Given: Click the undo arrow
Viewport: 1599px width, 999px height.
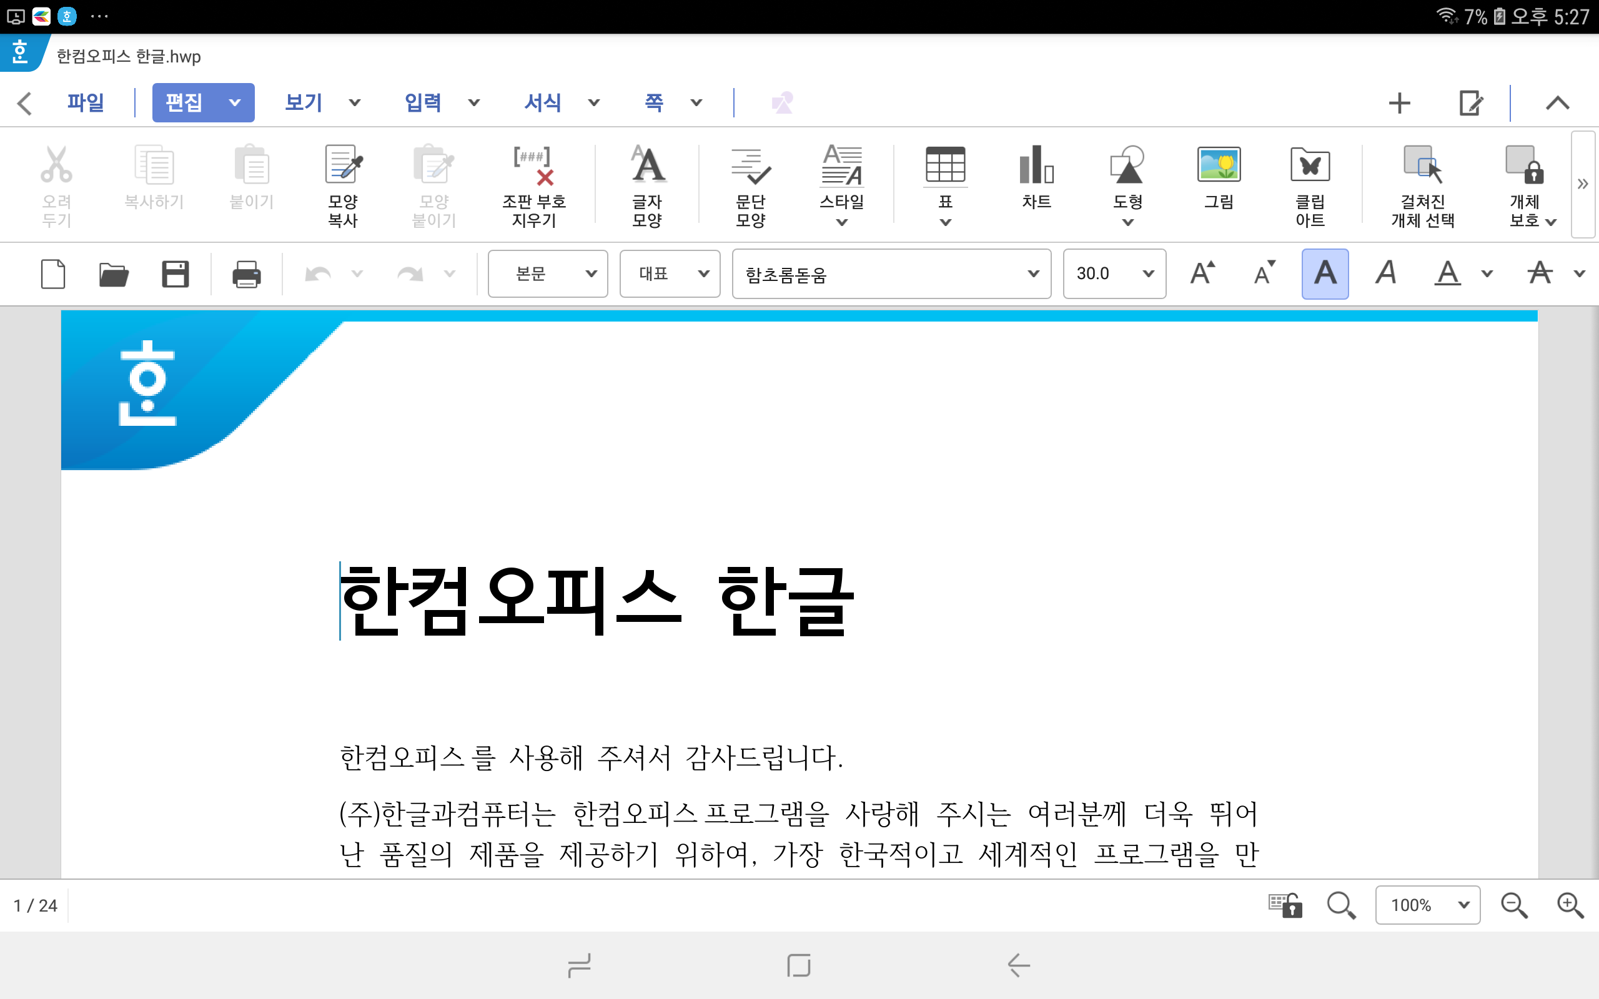Looking at the screenshot, I should [318, 274].
